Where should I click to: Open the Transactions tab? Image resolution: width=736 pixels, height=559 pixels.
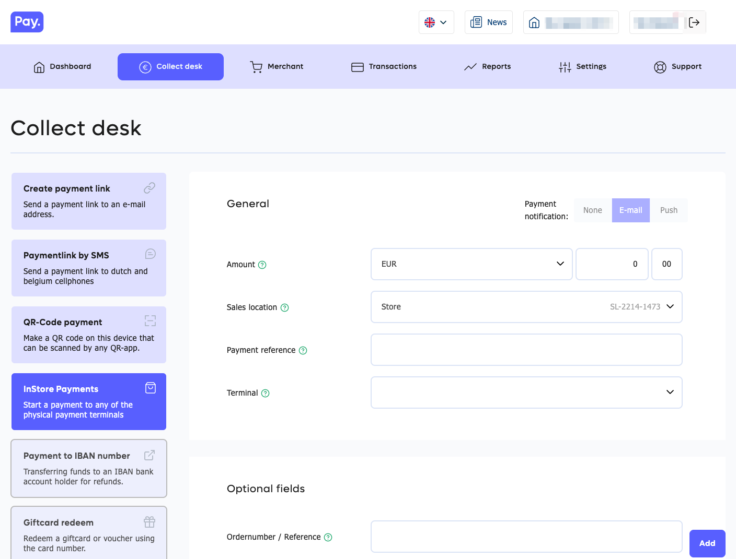click(384, 67)
